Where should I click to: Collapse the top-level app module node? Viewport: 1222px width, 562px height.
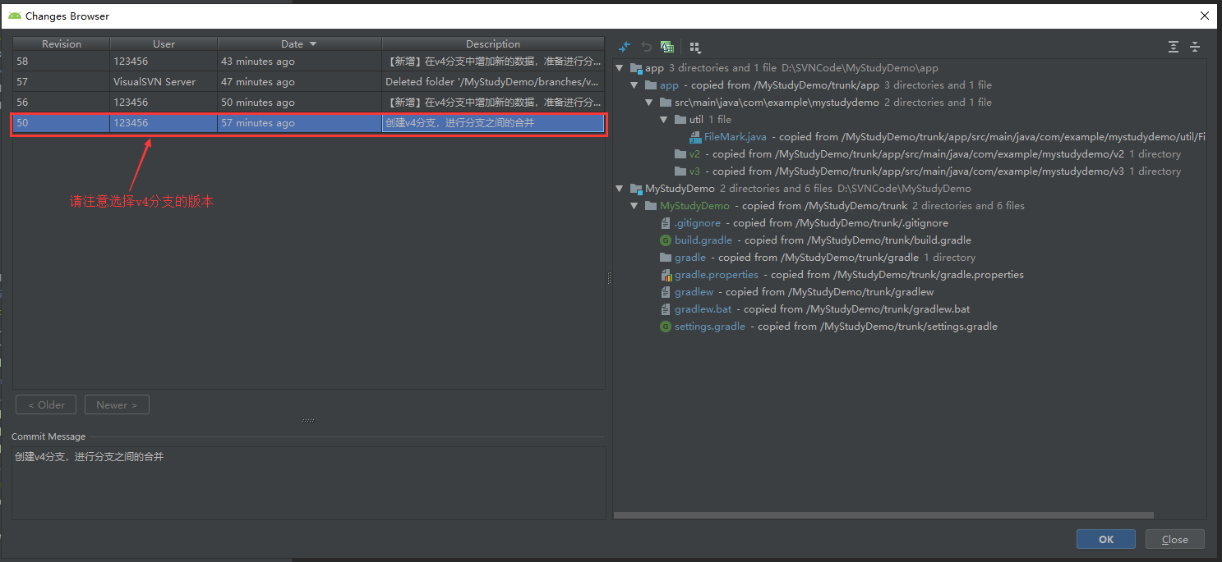tap(620, 68)
